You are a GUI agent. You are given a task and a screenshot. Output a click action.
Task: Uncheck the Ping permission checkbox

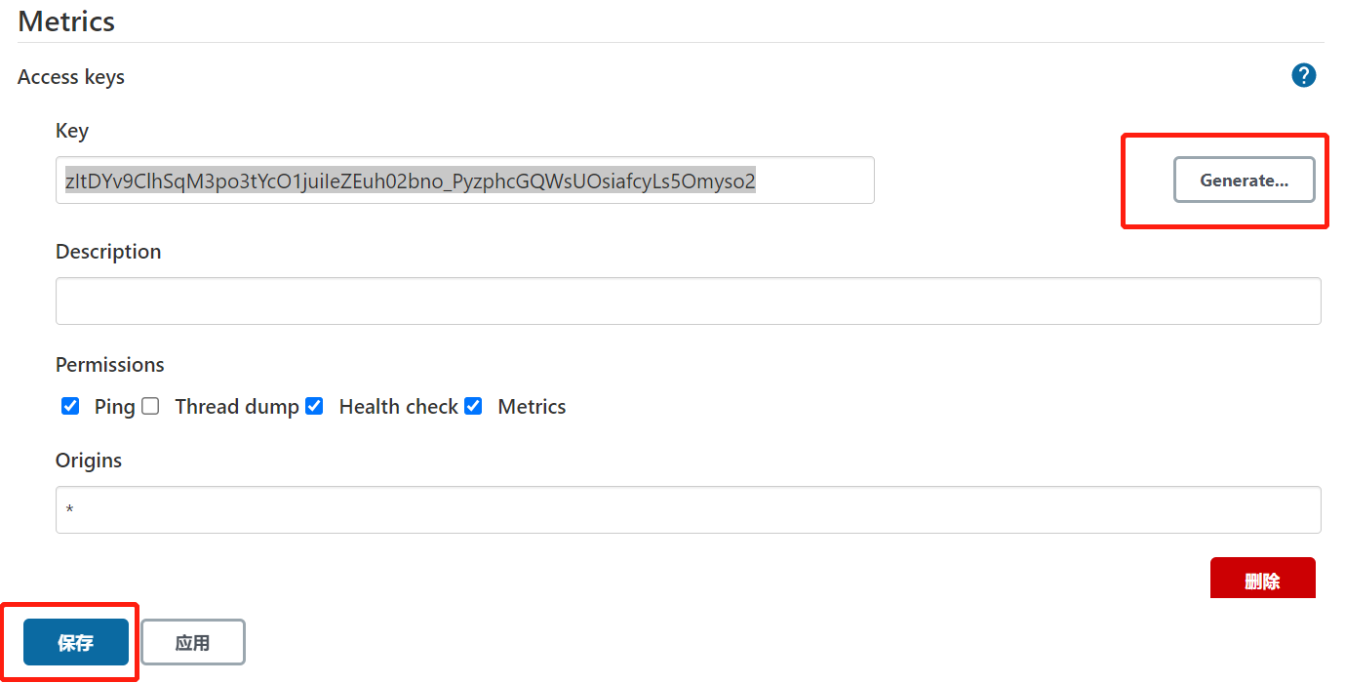click(x=70, y=406)
